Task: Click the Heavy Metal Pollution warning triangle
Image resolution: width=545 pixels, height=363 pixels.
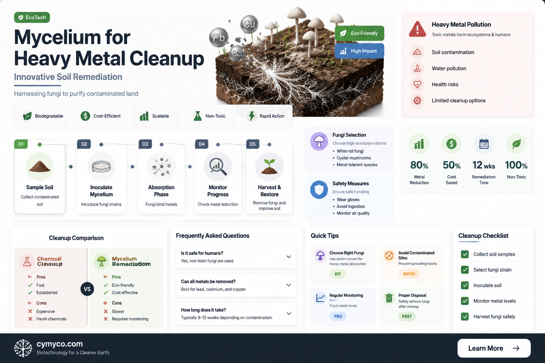Action: coord(418,29)
